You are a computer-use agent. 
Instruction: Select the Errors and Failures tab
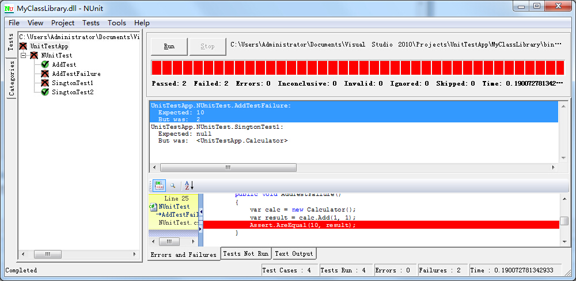(183, 255)
